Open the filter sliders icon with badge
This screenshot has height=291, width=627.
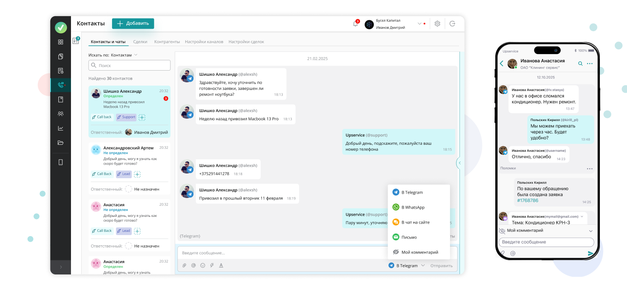pyautogui.click(x=76, y=40)
